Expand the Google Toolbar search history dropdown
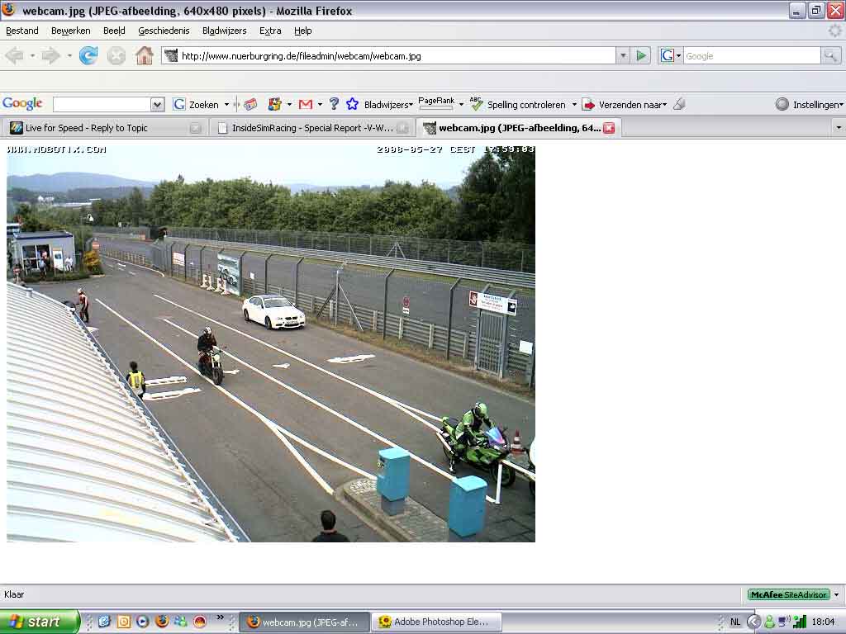 point(158,104)
